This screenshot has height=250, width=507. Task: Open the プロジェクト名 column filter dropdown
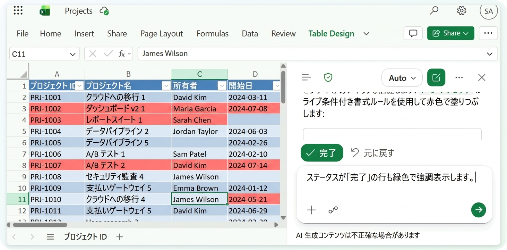click(x=166, y=85)
